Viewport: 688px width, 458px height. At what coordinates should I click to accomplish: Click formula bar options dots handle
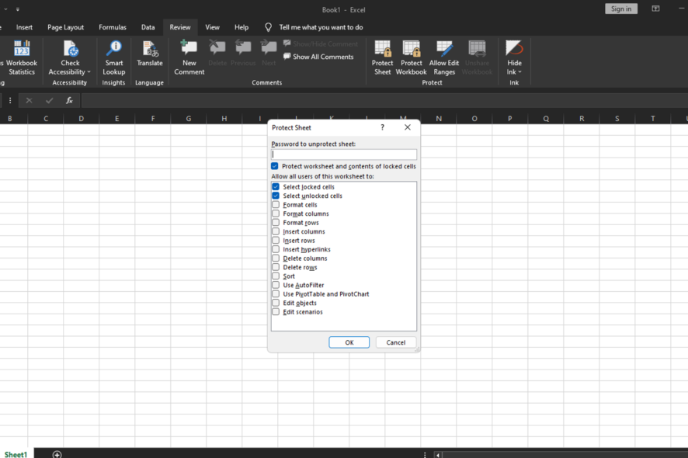pos(10,100)
